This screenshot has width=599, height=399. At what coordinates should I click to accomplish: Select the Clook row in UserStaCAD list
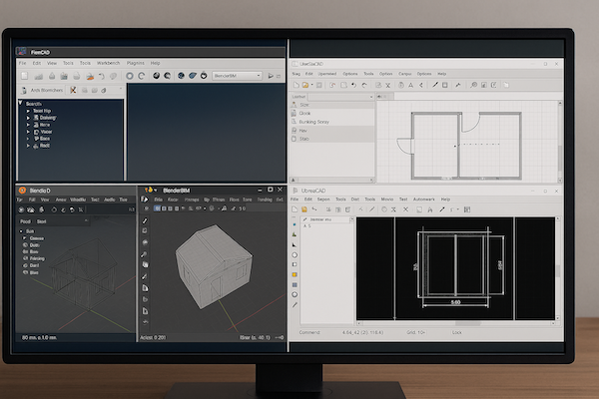[x=332, y=113]
